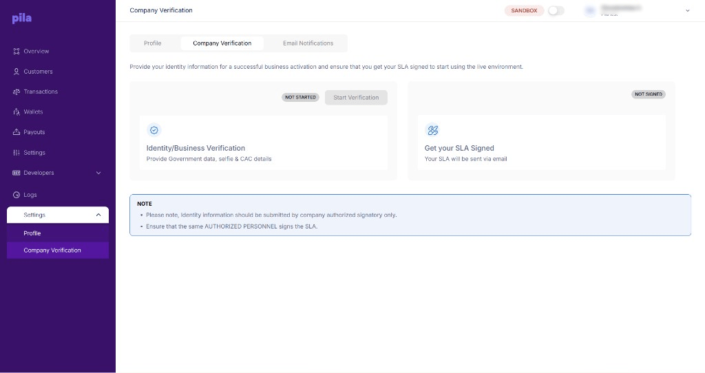
Task: Click the Wallets sidebar icon
Action: tap(17, 112)
